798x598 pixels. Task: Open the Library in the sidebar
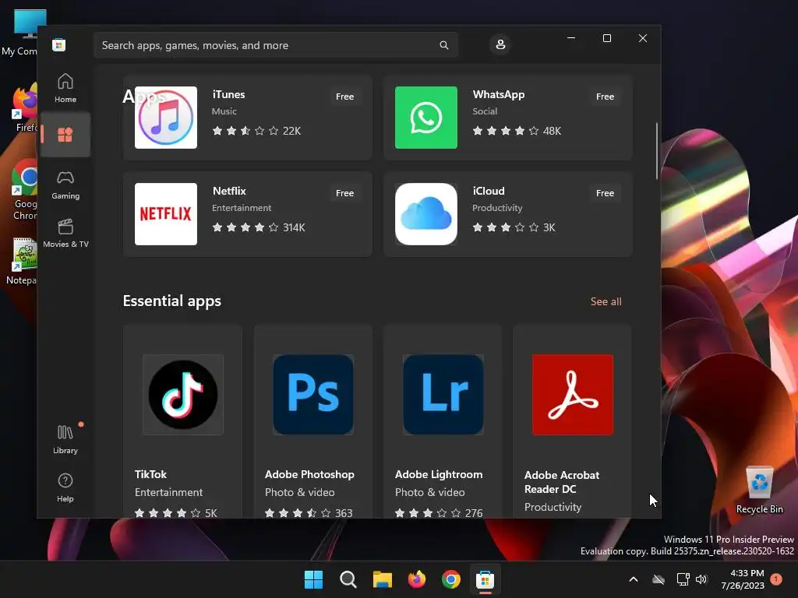[x=65, y=439]
